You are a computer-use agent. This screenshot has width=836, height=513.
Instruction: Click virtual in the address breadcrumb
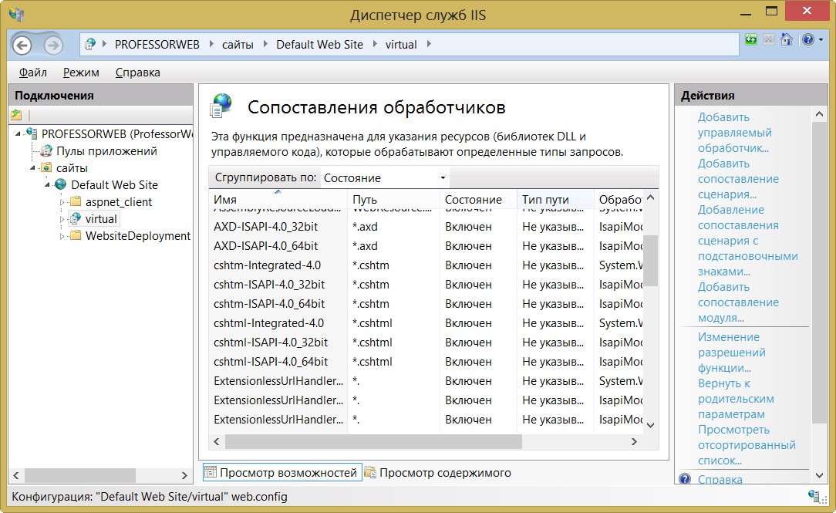coord(401,44)
